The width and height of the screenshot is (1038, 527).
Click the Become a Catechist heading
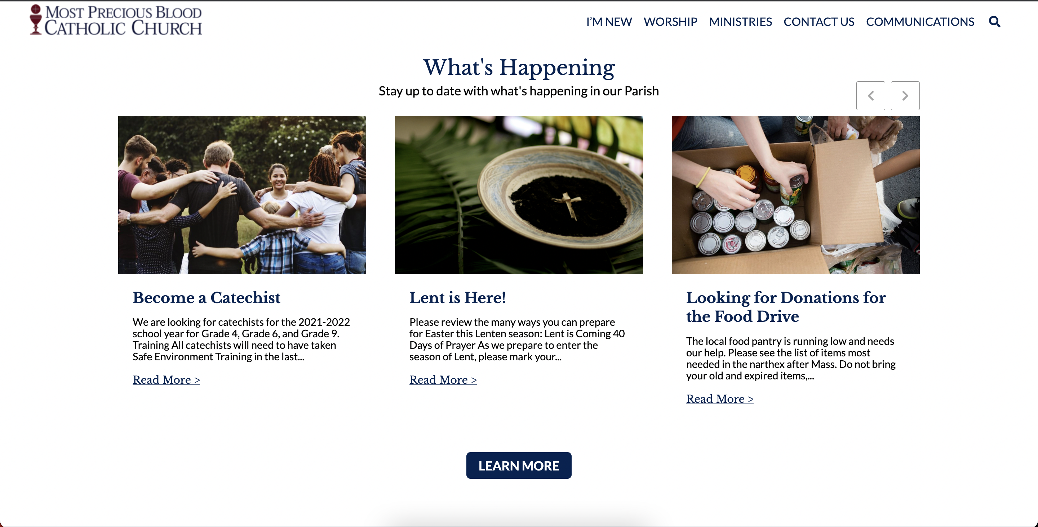click(x=206, y=298)
